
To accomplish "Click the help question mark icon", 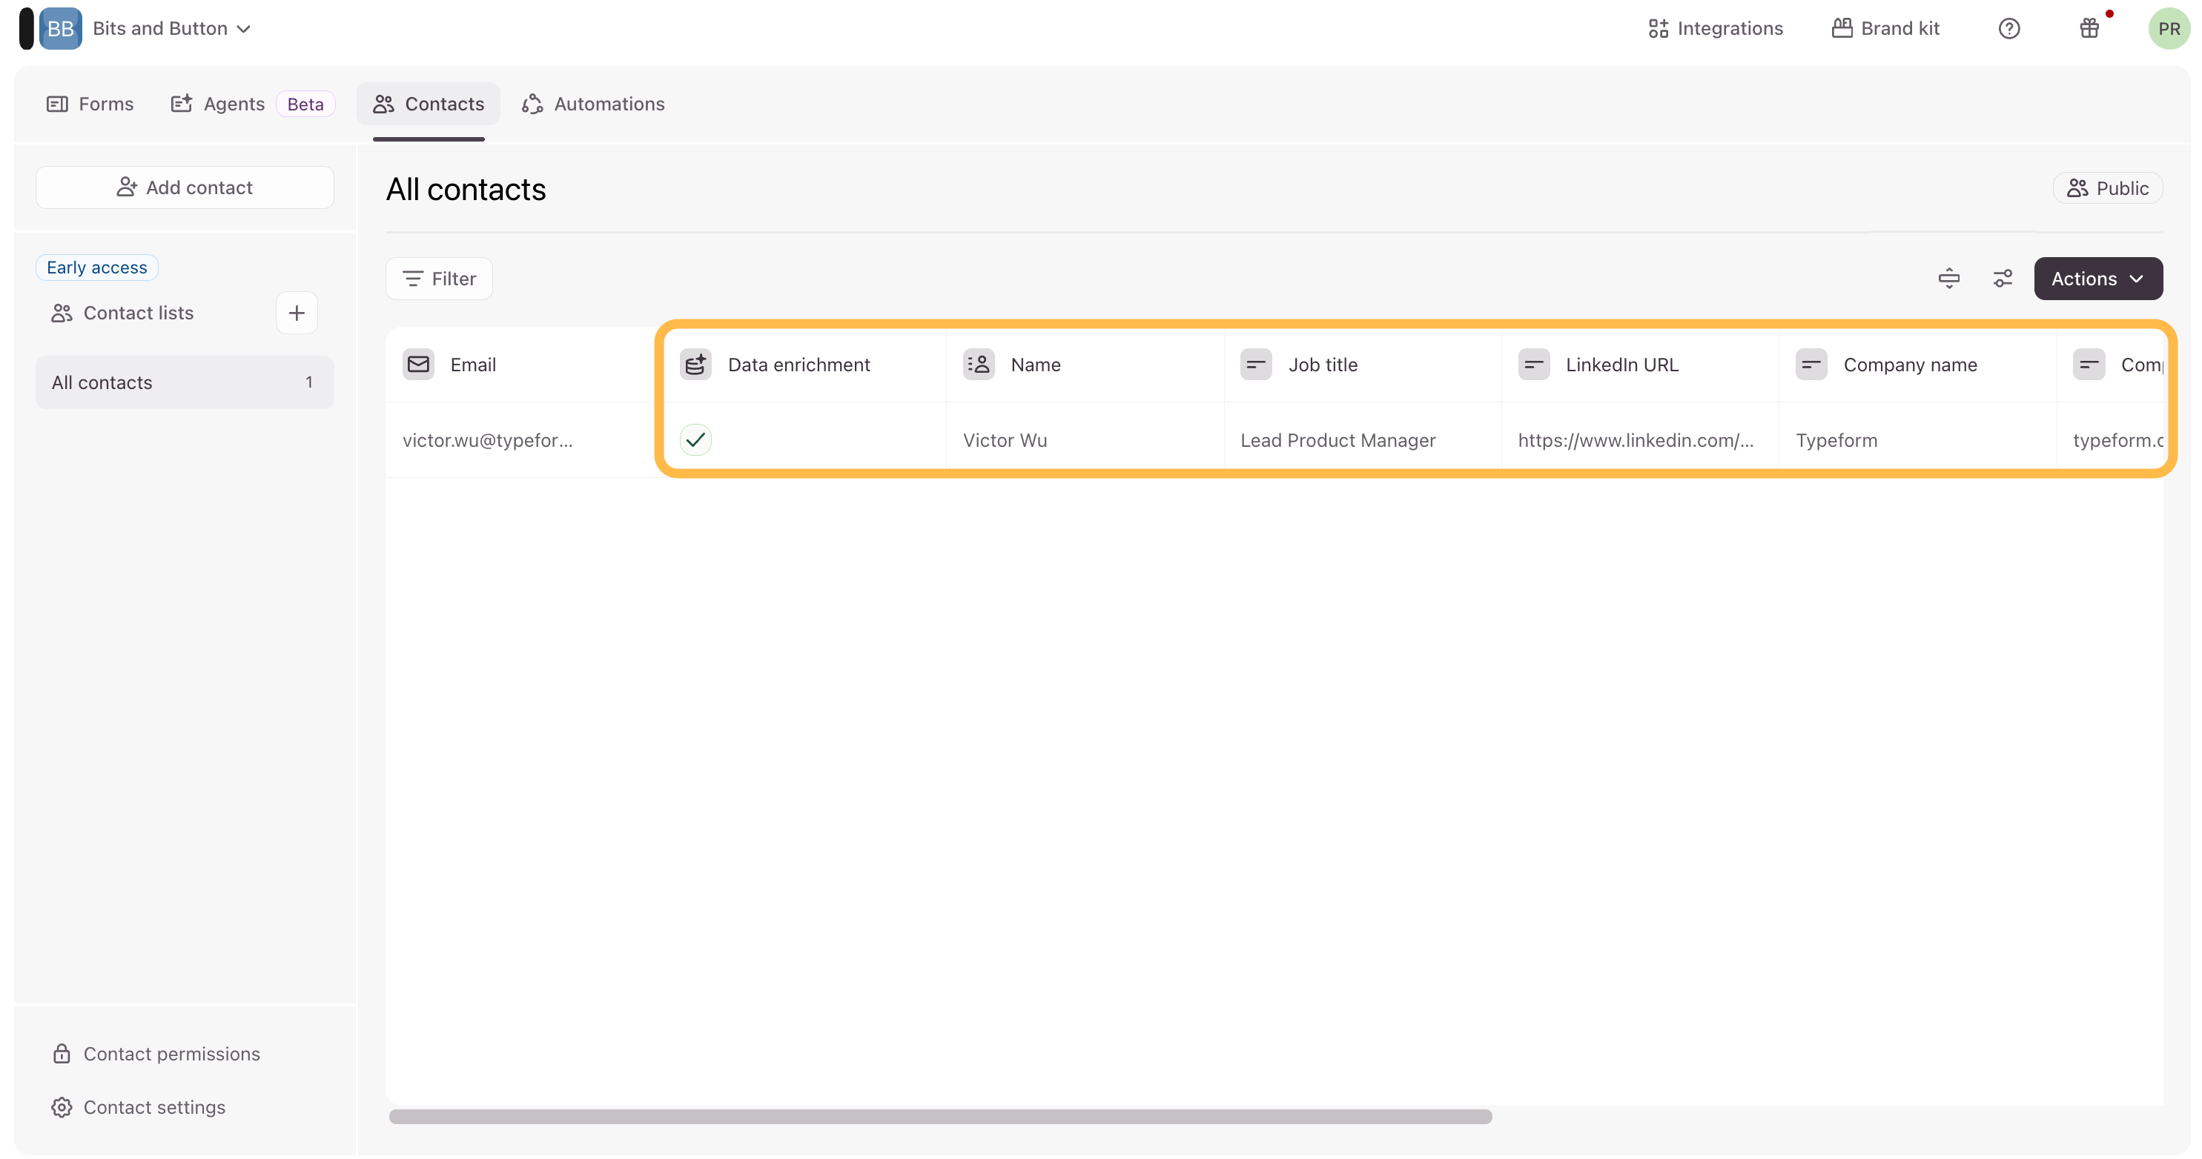I will point(2008,29).
